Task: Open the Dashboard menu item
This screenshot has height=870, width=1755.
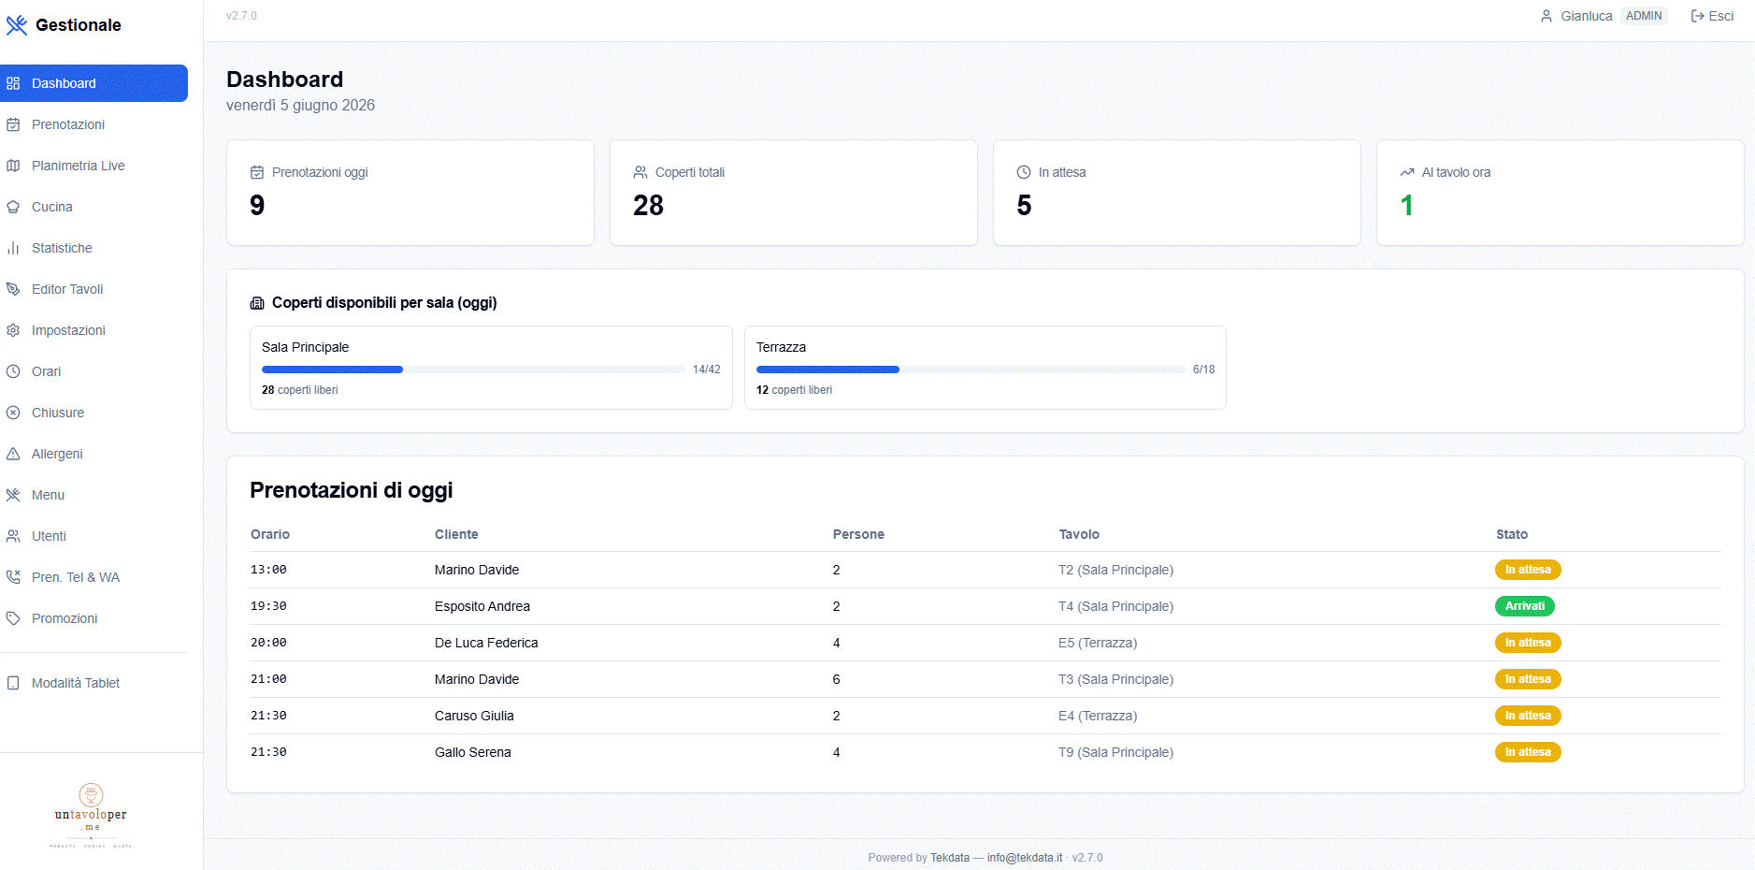Action: [94, 83]
